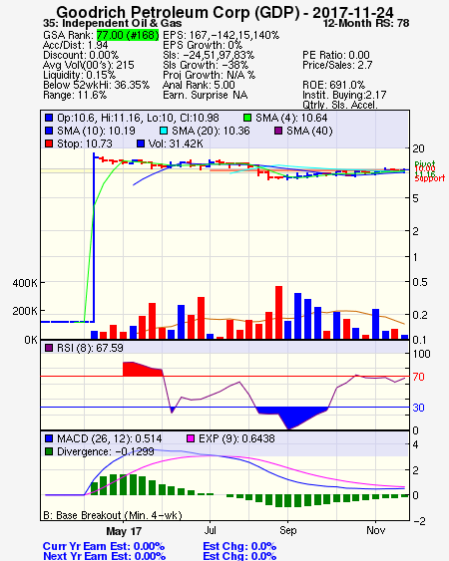Screen dimensions: 449x561
Task: Click the 'SMA (20): 10.36' legend label
Action: pos(211,131)
